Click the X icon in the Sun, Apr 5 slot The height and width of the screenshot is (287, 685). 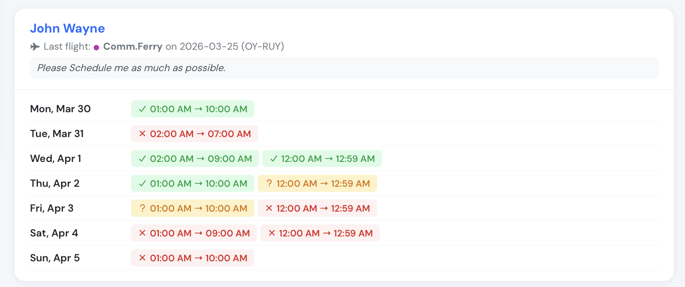[143, 258]
